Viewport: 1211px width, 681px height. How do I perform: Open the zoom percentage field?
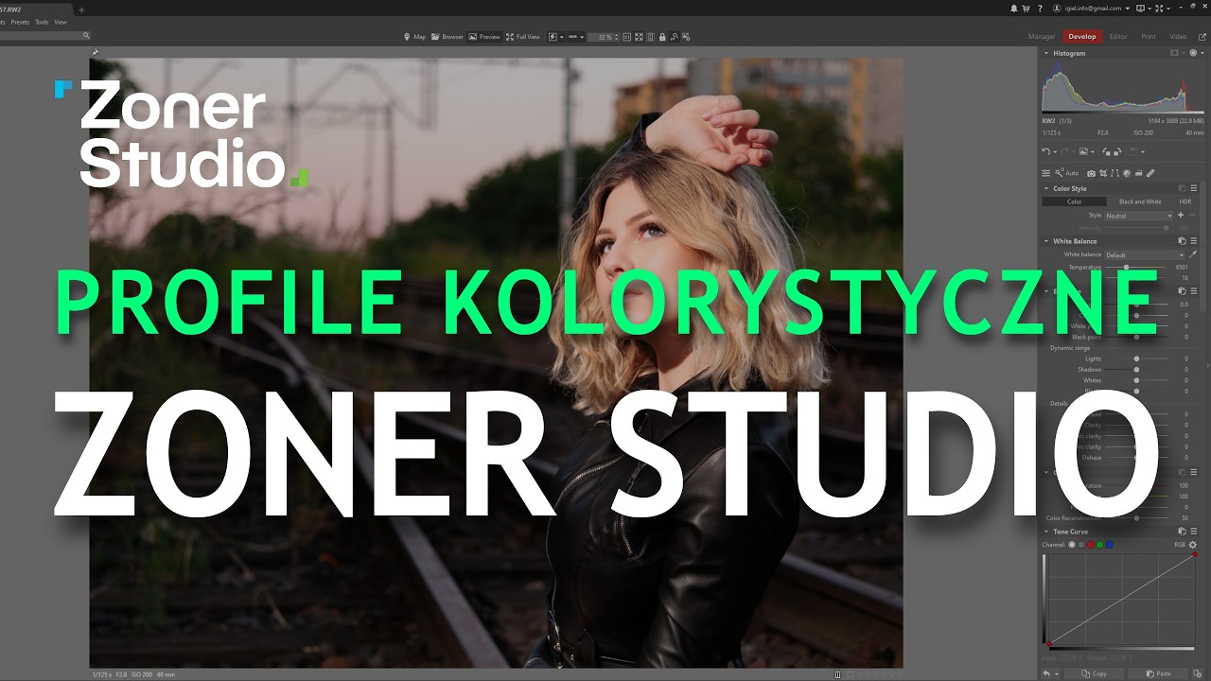(x=603, y=37)
